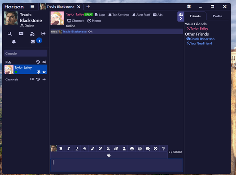Toggle message preview eye icon
236x175 pixels.
(x=109, y=155)
